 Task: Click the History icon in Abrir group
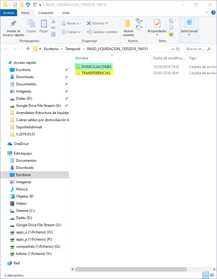click(x=171, y=34)
